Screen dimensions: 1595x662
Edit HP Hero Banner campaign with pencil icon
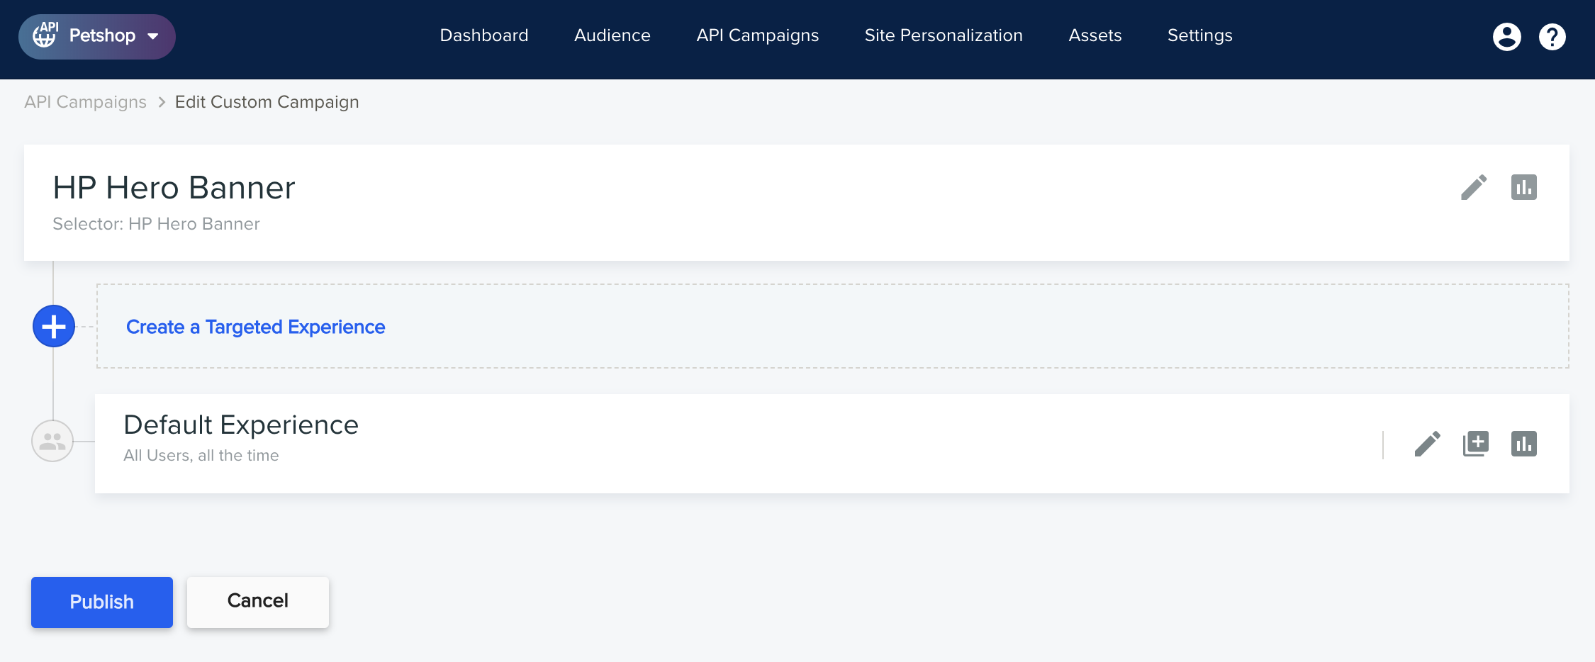(1474, 188)
